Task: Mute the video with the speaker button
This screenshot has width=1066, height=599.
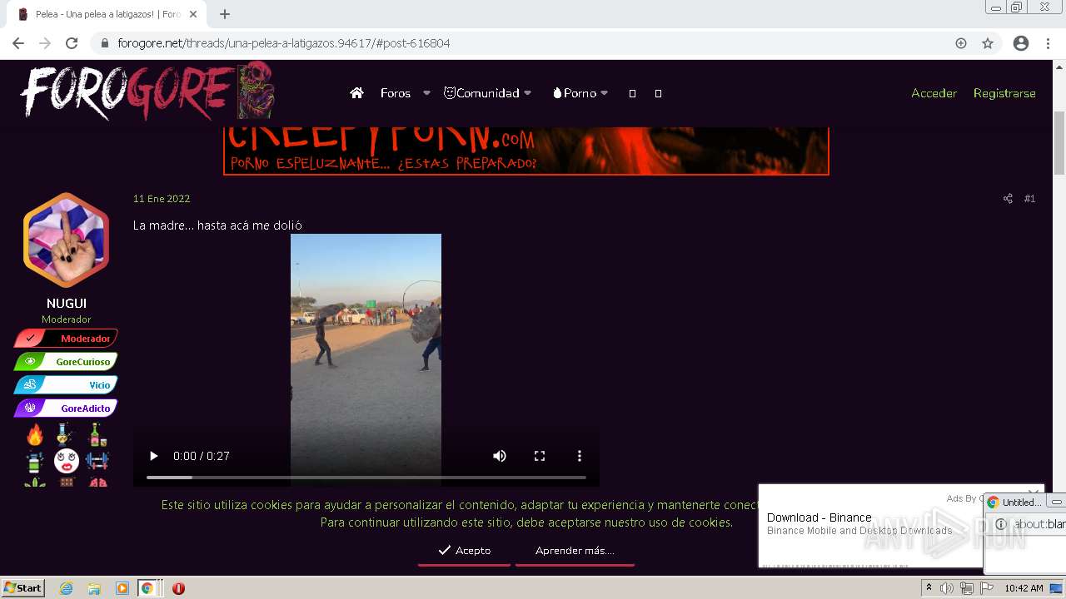Action: (500, 456)
